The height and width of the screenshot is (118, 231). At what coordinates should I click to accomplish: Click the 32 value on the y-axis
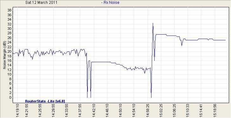pyautogui.click(x=9, y=24)
